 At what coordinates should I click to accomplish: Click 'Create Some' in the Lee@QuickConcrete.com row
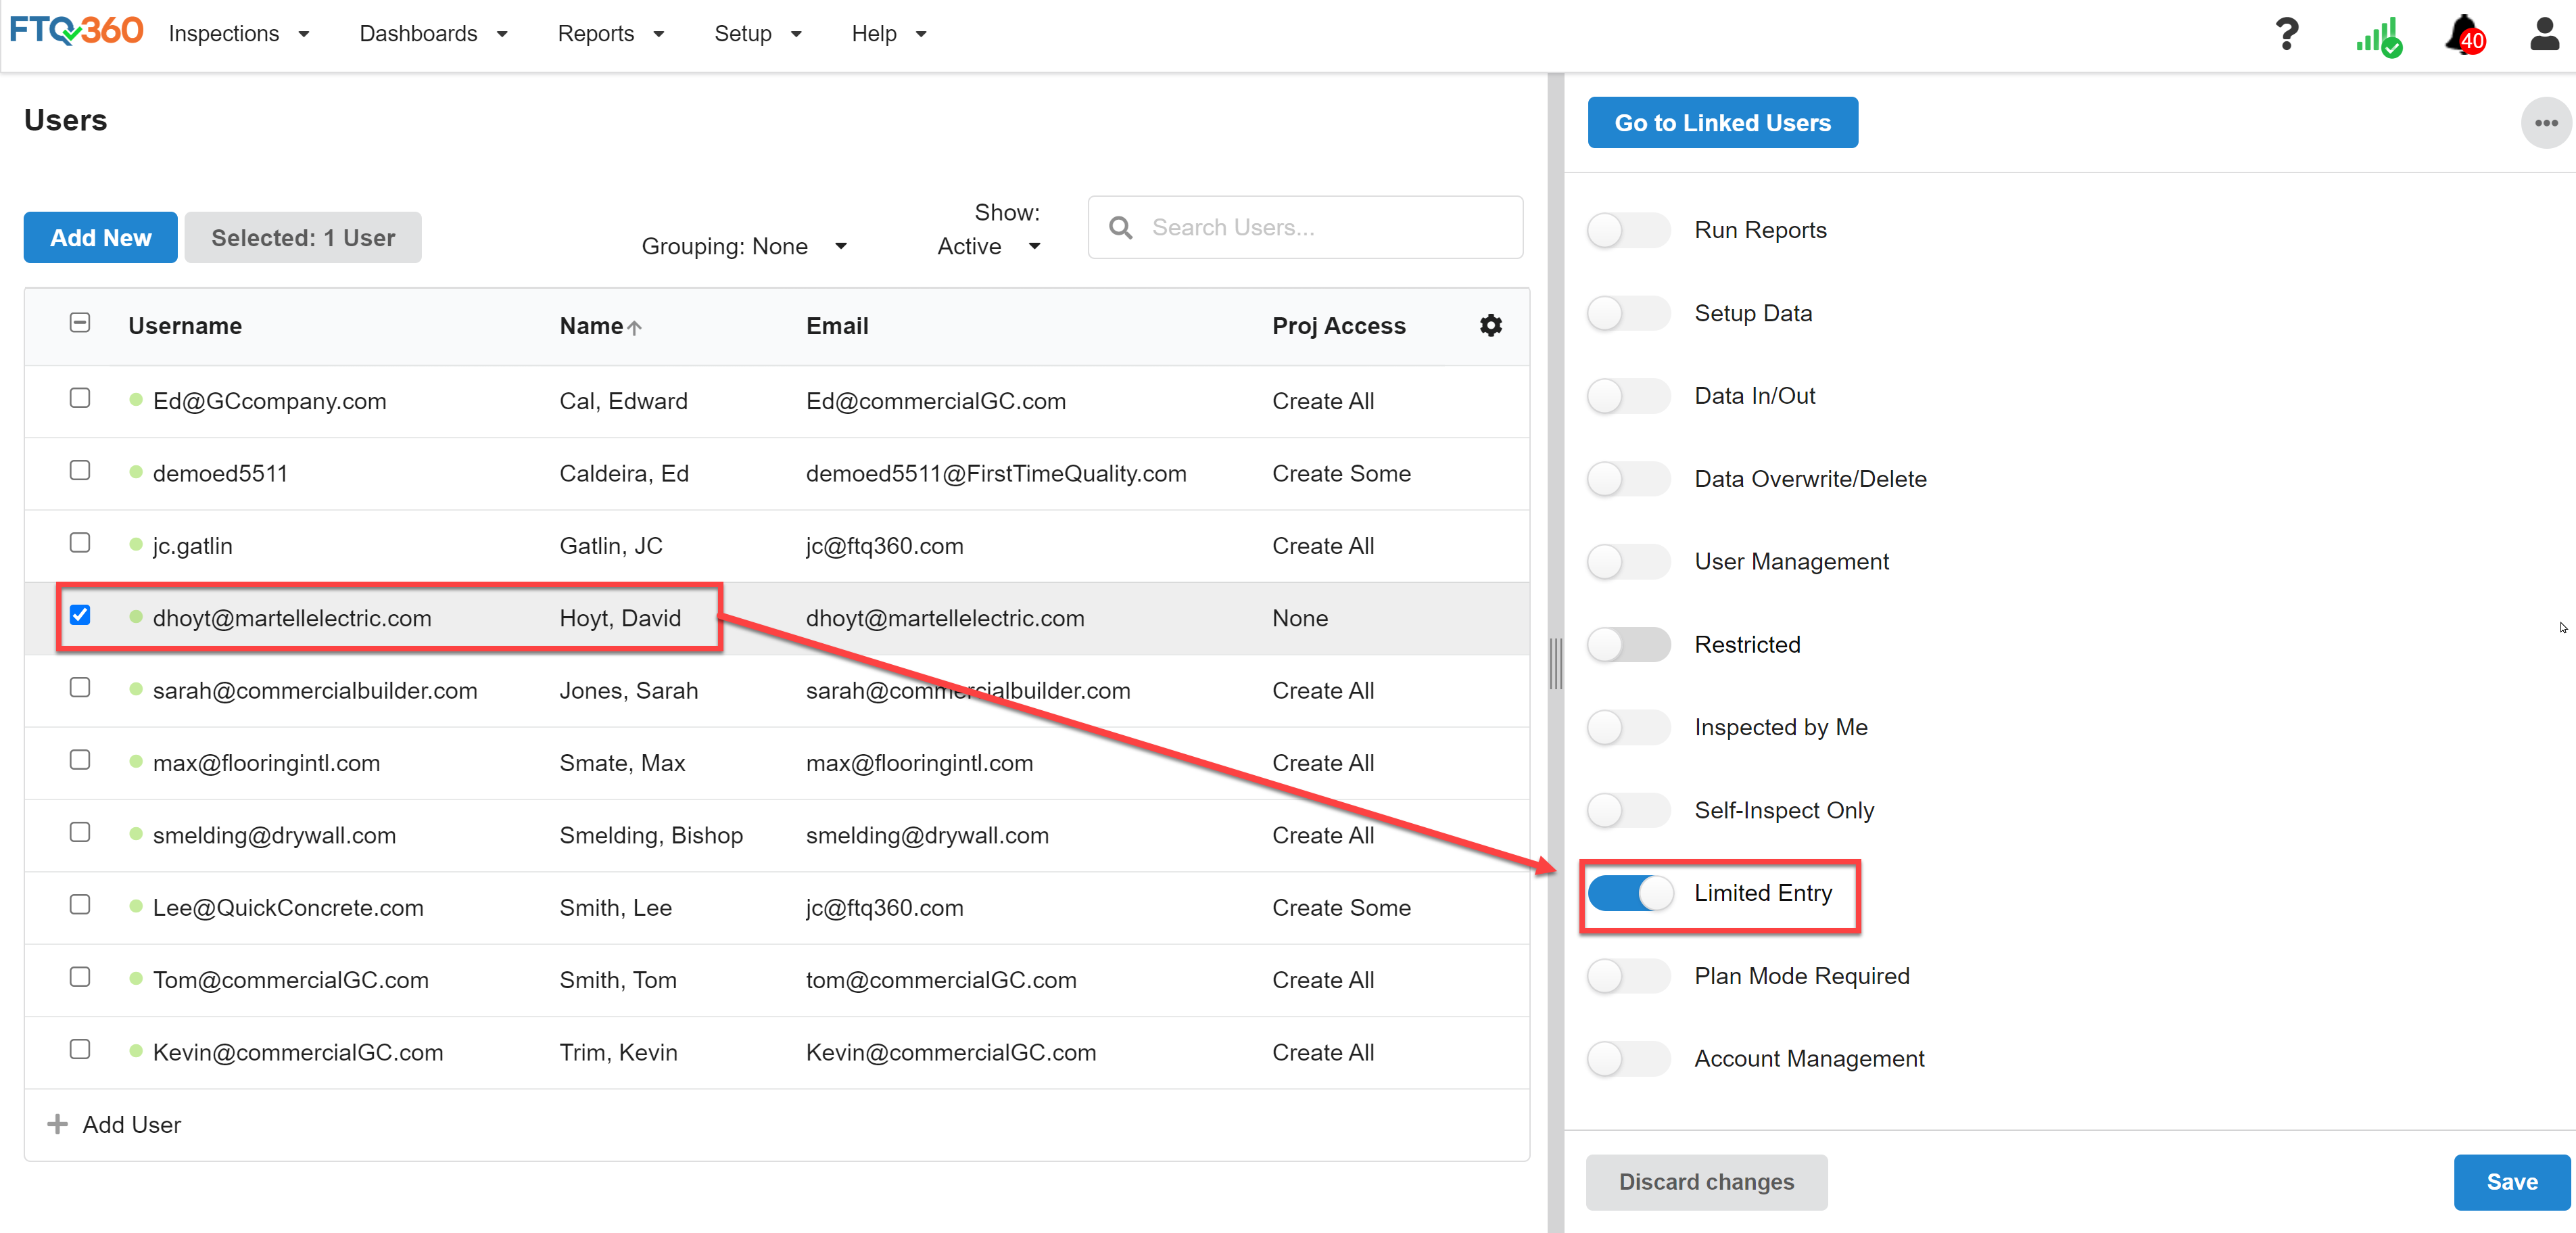(x=1341, y=908)
